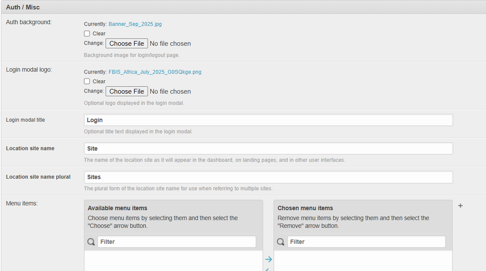Image resolution: width=486 pixels, height=271 pixels.
Task: Select the Location site name plural field
Action: pyautogui.click(x=268, y=177)
